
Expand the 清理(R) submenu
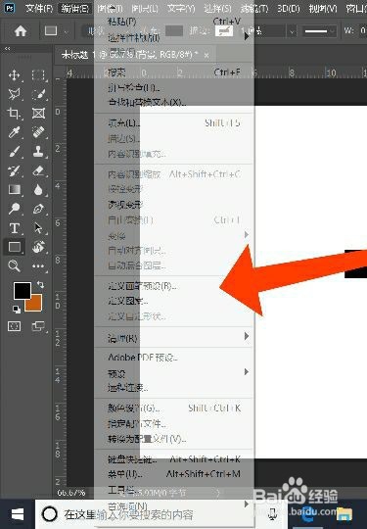pyautogui.click(x=247, y=336)
